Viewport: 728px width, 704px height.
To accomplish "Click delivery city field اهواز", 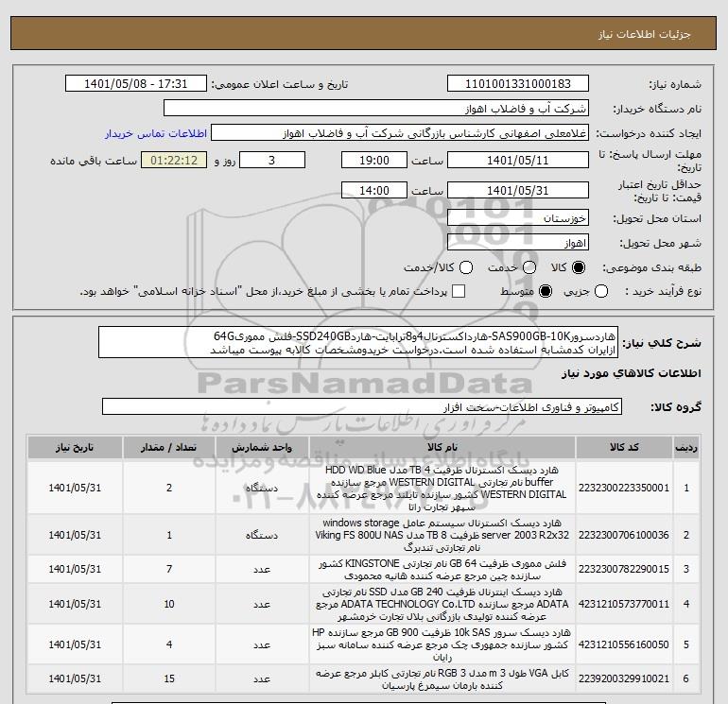I will (518, 243).
